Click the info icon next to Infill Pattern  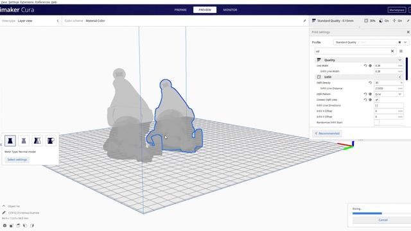point(371,94)
